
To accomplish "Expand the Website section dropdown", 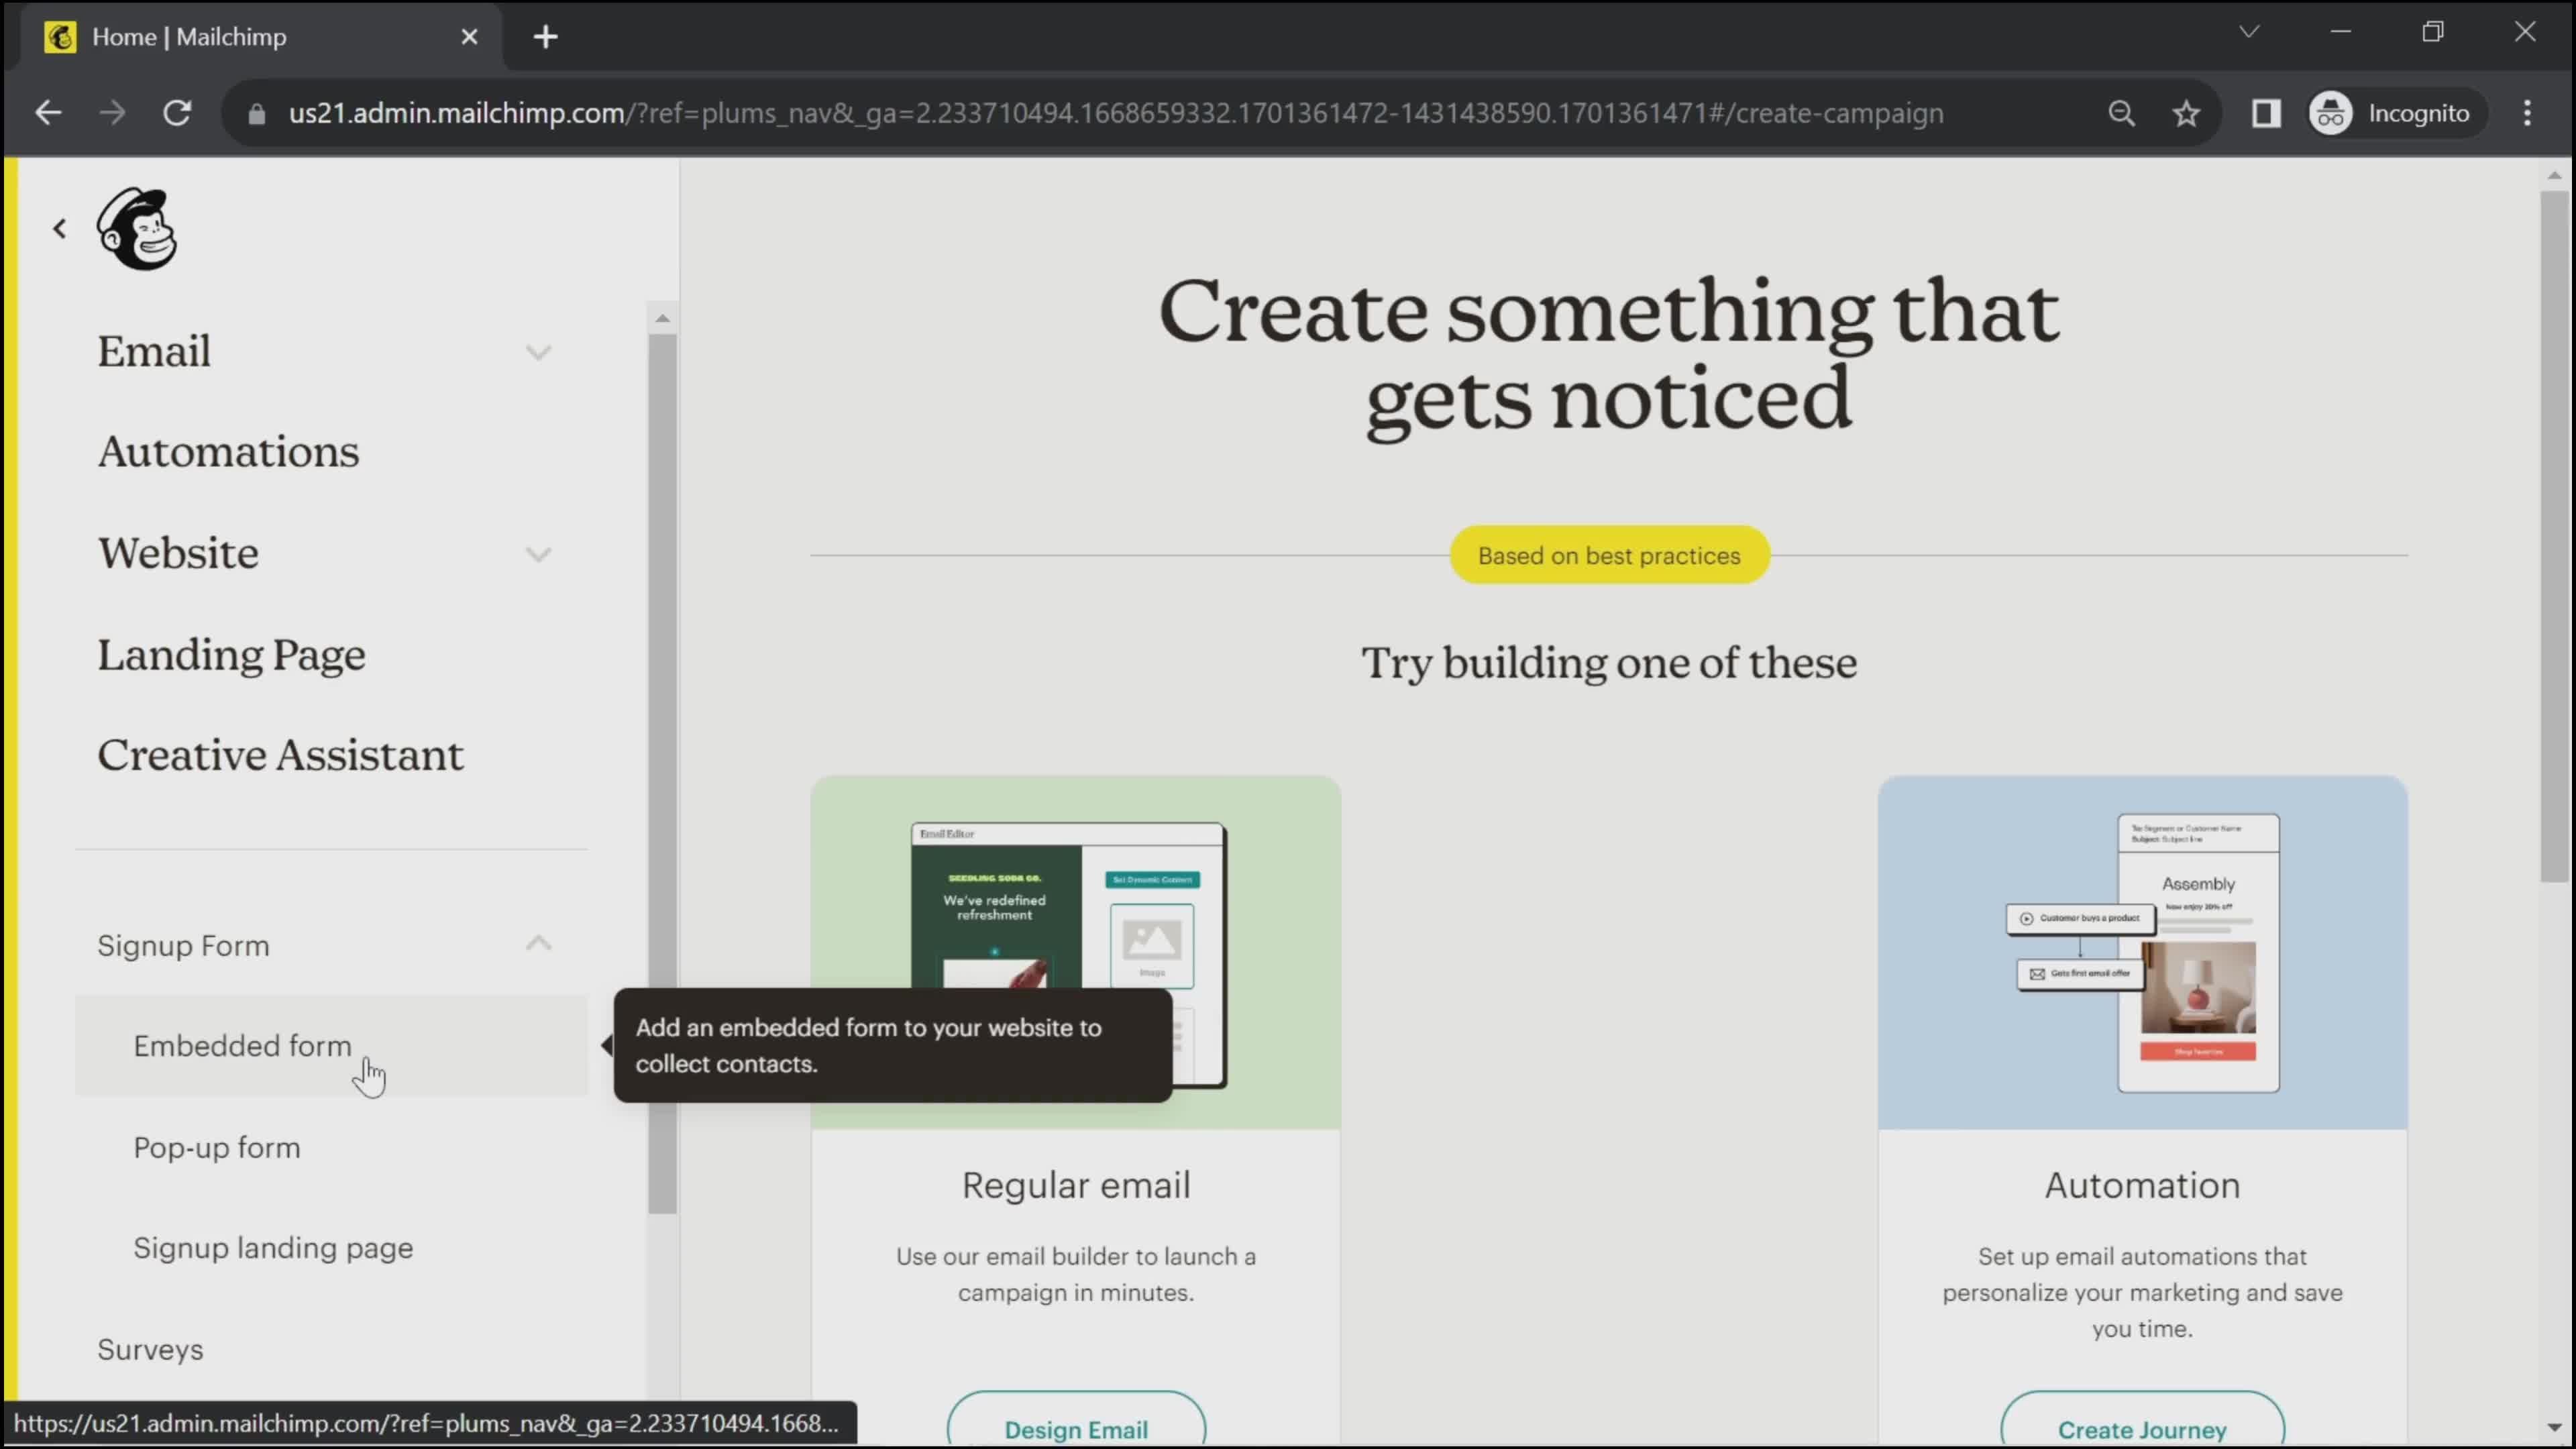I will [539, 552].
